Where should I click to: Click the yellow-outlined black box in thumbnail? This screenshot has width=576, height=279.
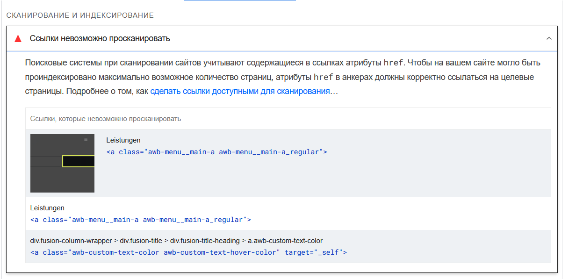[79, 161]
